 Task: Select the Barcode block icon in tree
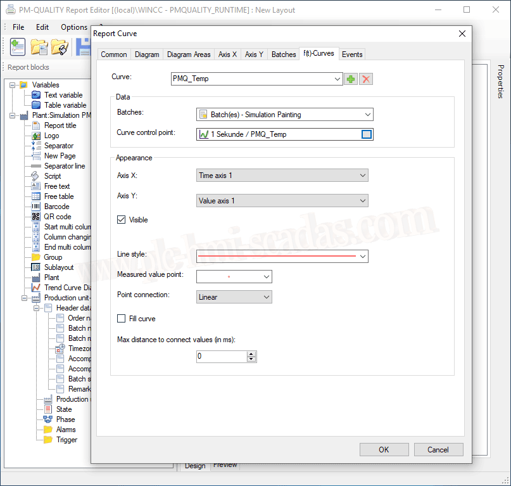tap(36, 207)
